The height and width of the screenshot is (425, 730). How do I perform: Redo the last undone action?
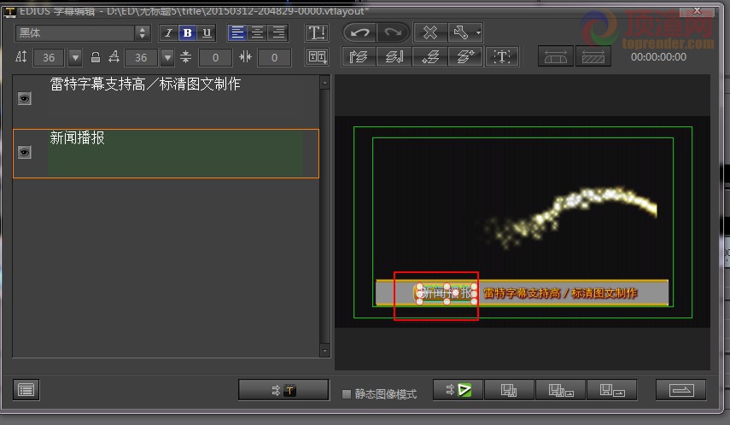click(393, 32)
